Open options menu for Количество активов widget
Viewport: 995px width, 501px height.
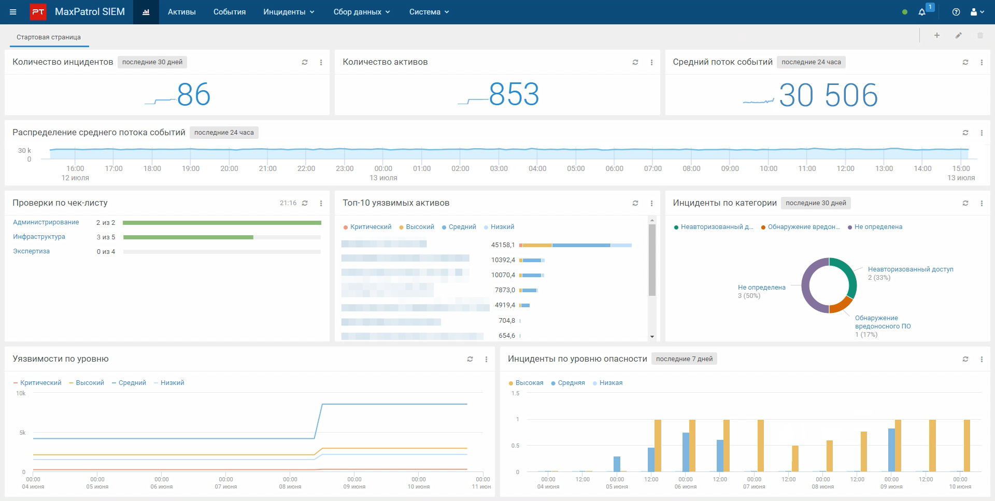651,62
